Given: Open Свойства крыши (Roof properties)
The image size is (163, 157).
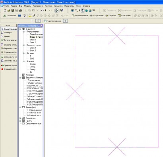Looking at the screenshot, I should click(9, 61).
